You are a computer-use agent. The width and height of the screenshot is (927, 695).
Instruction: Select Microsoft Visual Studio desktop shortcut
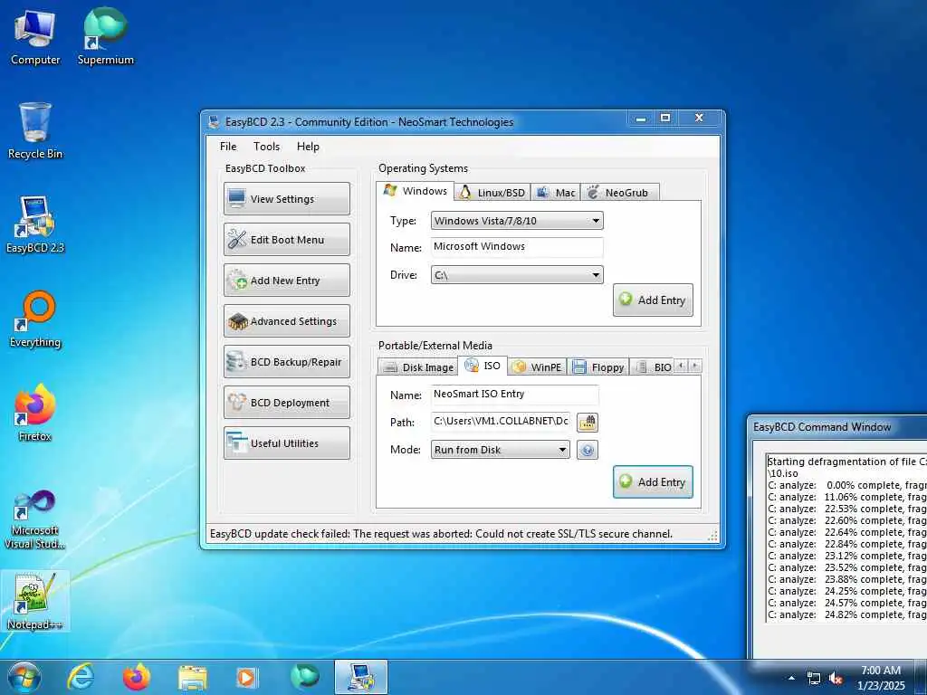tap(35, 520)
